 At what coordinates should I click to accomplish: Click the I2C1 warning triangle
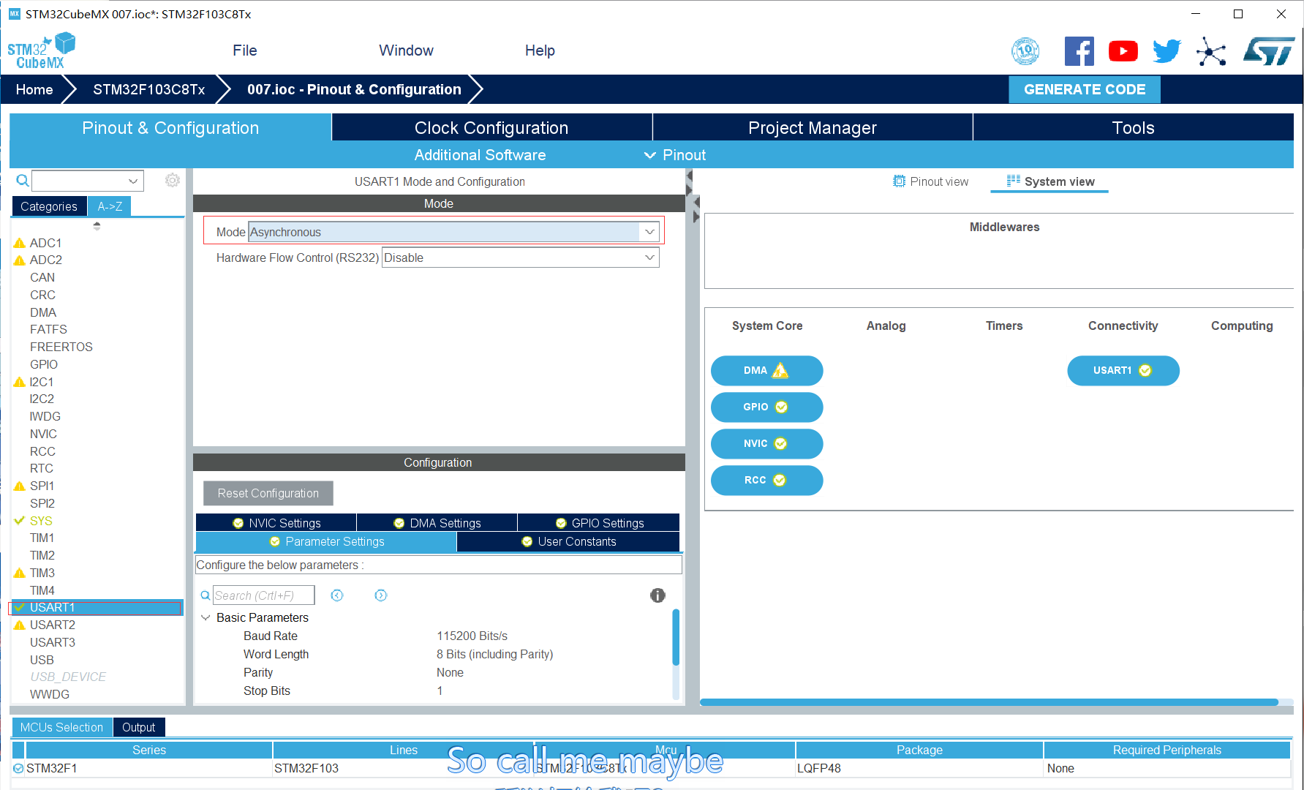[20, 382]
